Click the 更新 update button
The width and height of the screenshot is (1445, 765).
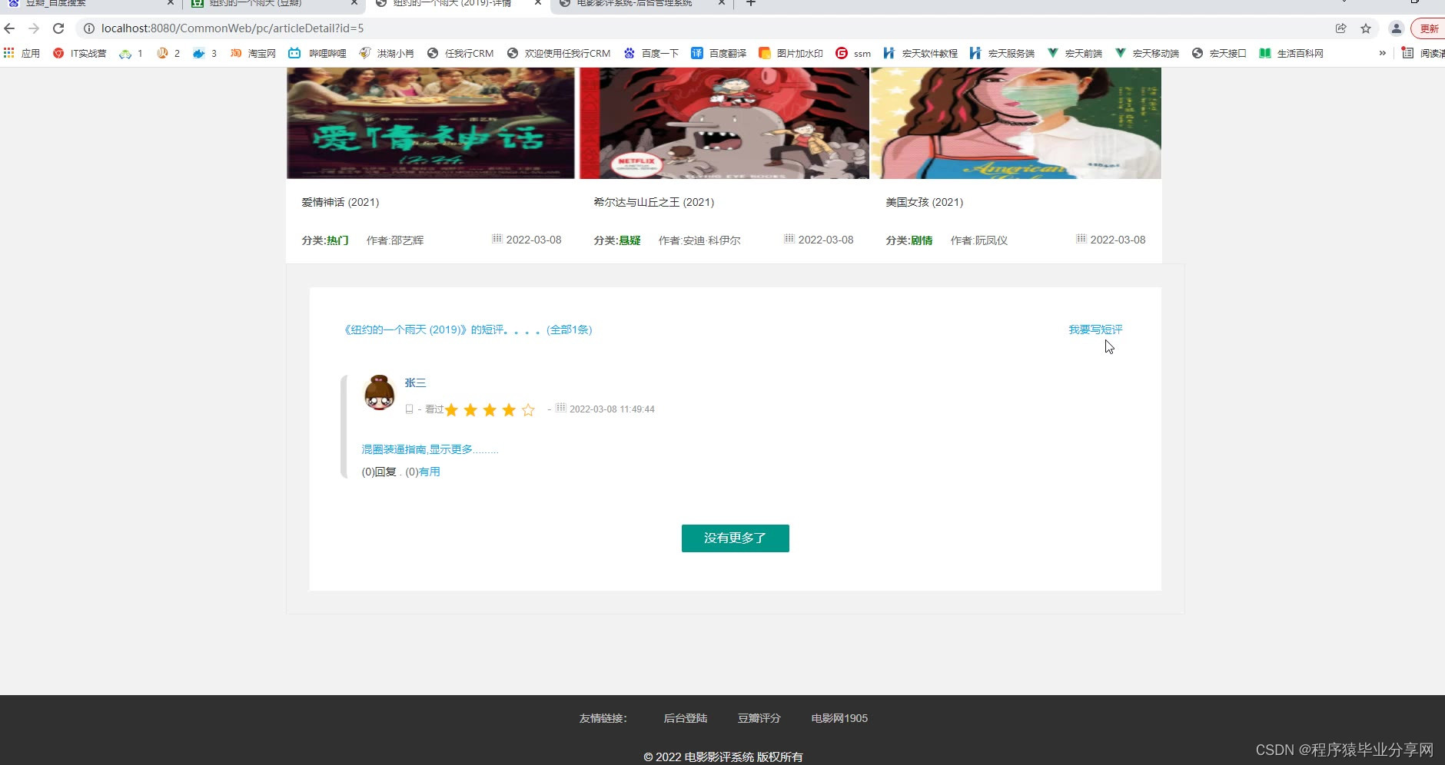pyautogui.click(x=1429, y=28)
